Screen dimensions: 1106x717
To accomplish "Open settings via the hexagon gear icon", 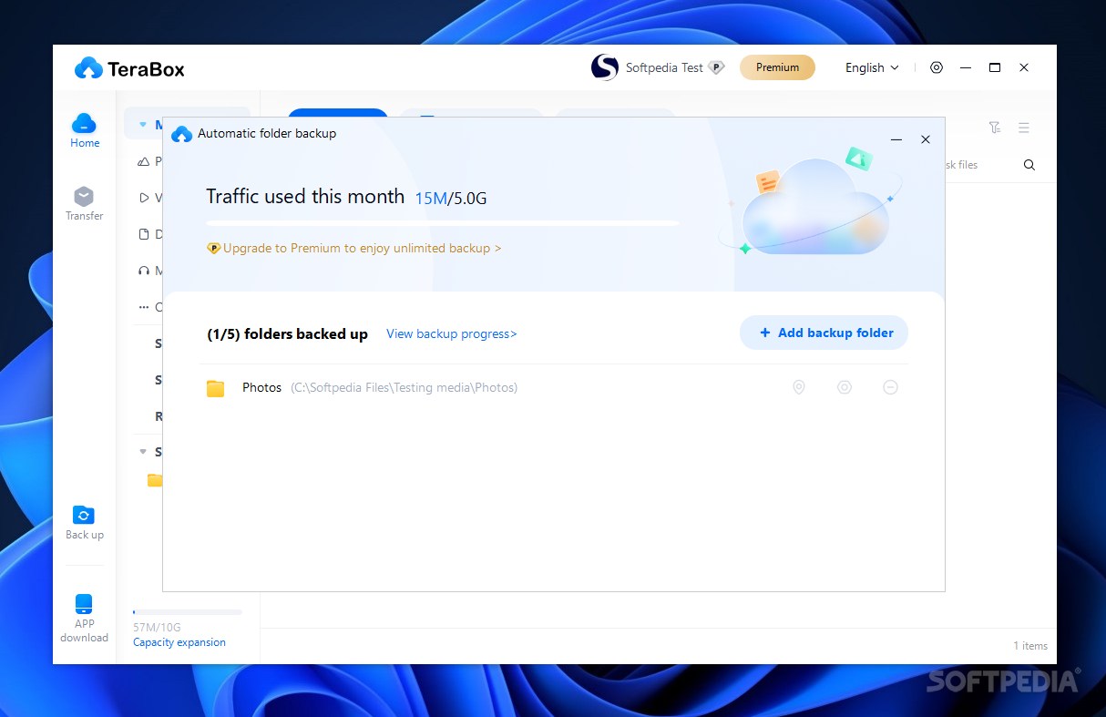I will click(x=937, y=67).
